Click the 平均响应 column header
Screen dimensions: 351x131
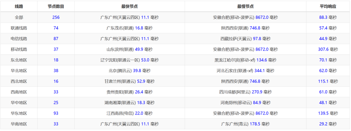[x=328, y=6]
